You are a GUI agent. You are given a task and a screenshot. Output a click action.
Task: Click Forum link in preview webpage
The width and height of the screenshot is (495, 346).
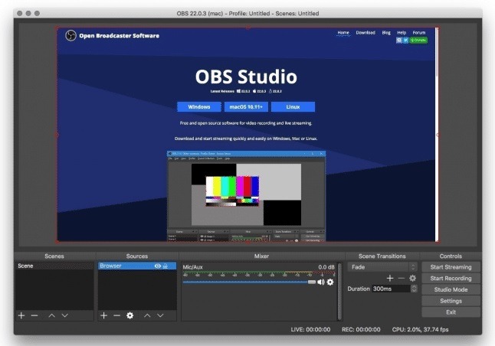(419, 32)
